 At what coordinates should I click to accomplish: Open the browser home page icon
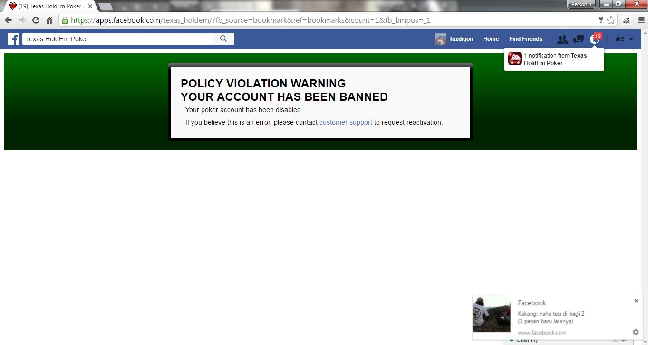click(x=49, y=20)
